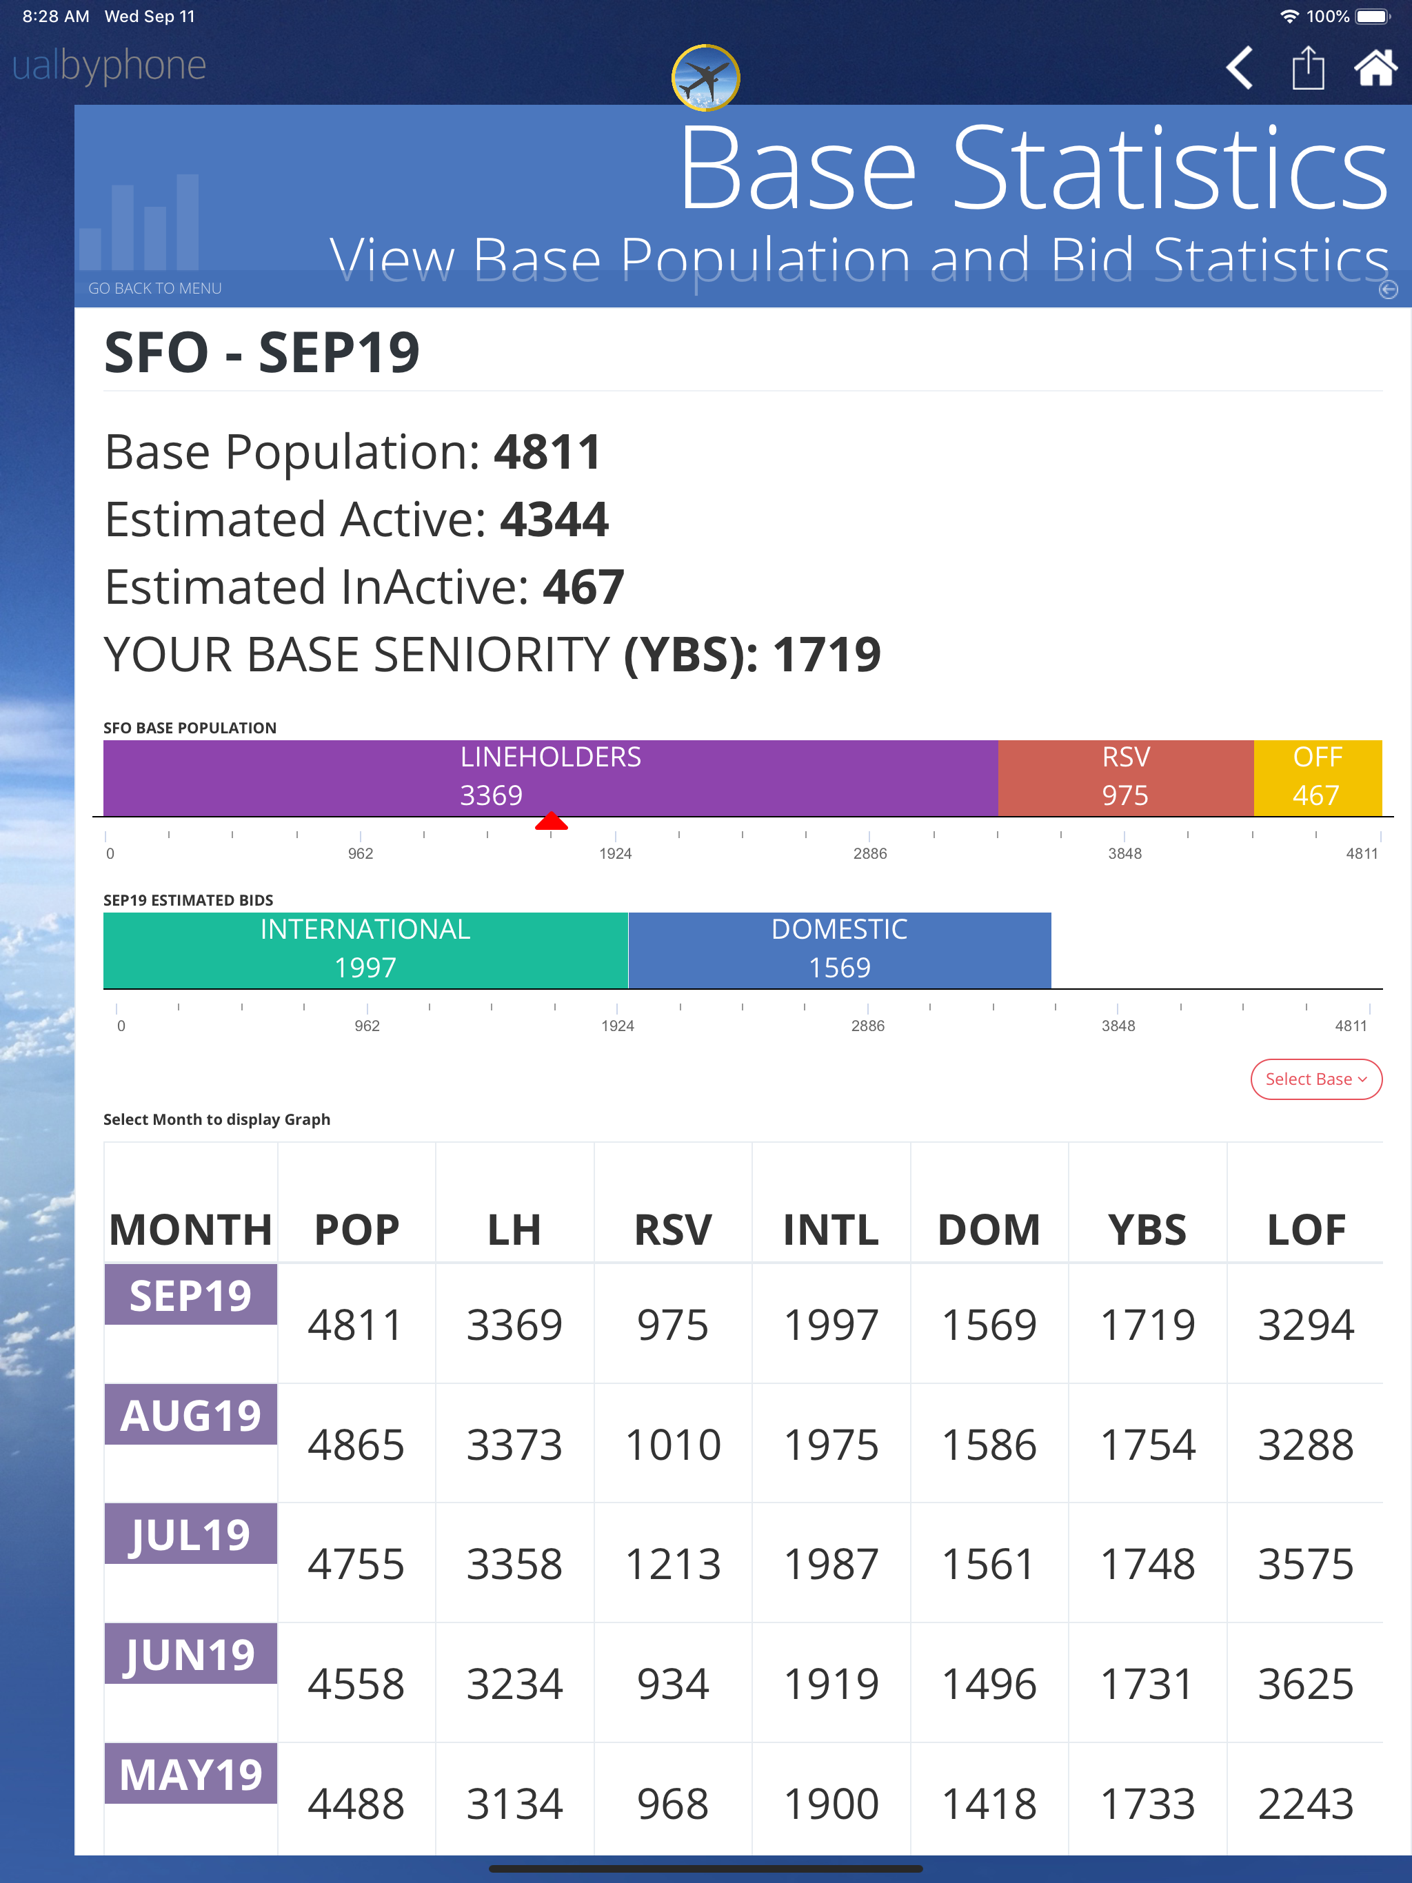The image size is (1412, 1883).
Task: Open the Select Base dropdown
Action: tap(1315, 1079)
